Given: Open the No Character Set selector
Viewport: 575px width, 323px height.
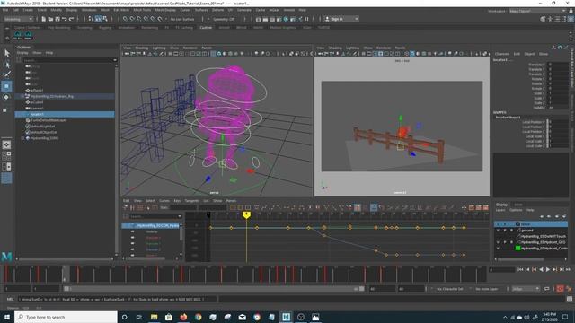Looking at the screenshot, I should coord(450,289).
